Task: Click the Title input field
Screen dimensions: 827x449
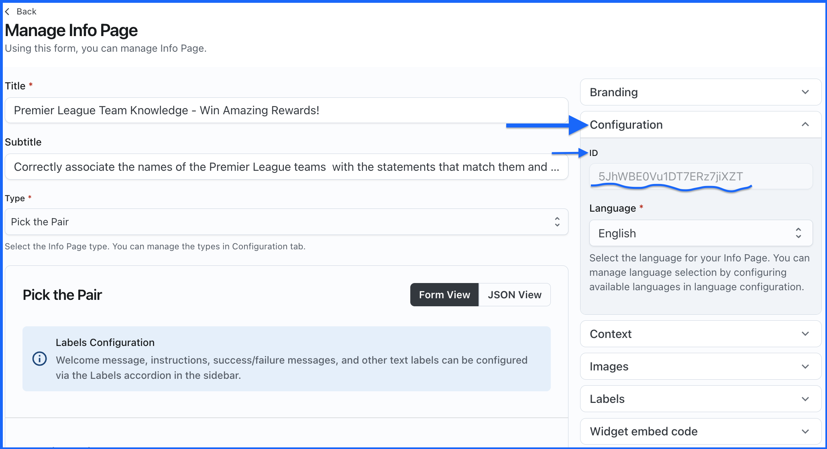Action: point(286,110)
